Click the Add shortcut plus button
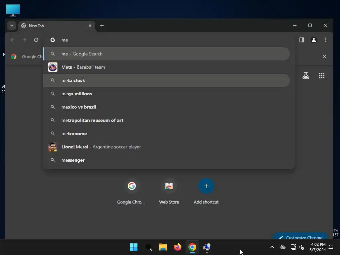This screenshot has height=255, width=340. tap(206, 186)
